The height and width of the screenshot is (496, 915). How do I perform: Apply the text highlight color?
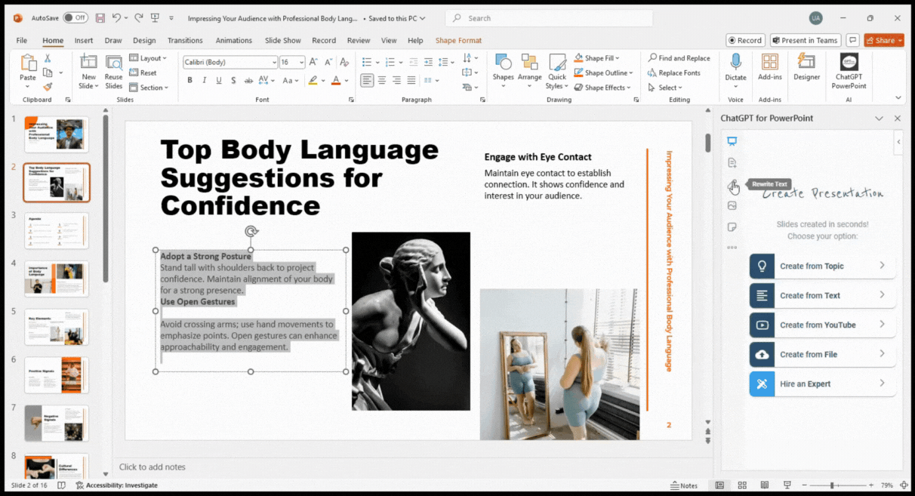click(x=313, y=80)
